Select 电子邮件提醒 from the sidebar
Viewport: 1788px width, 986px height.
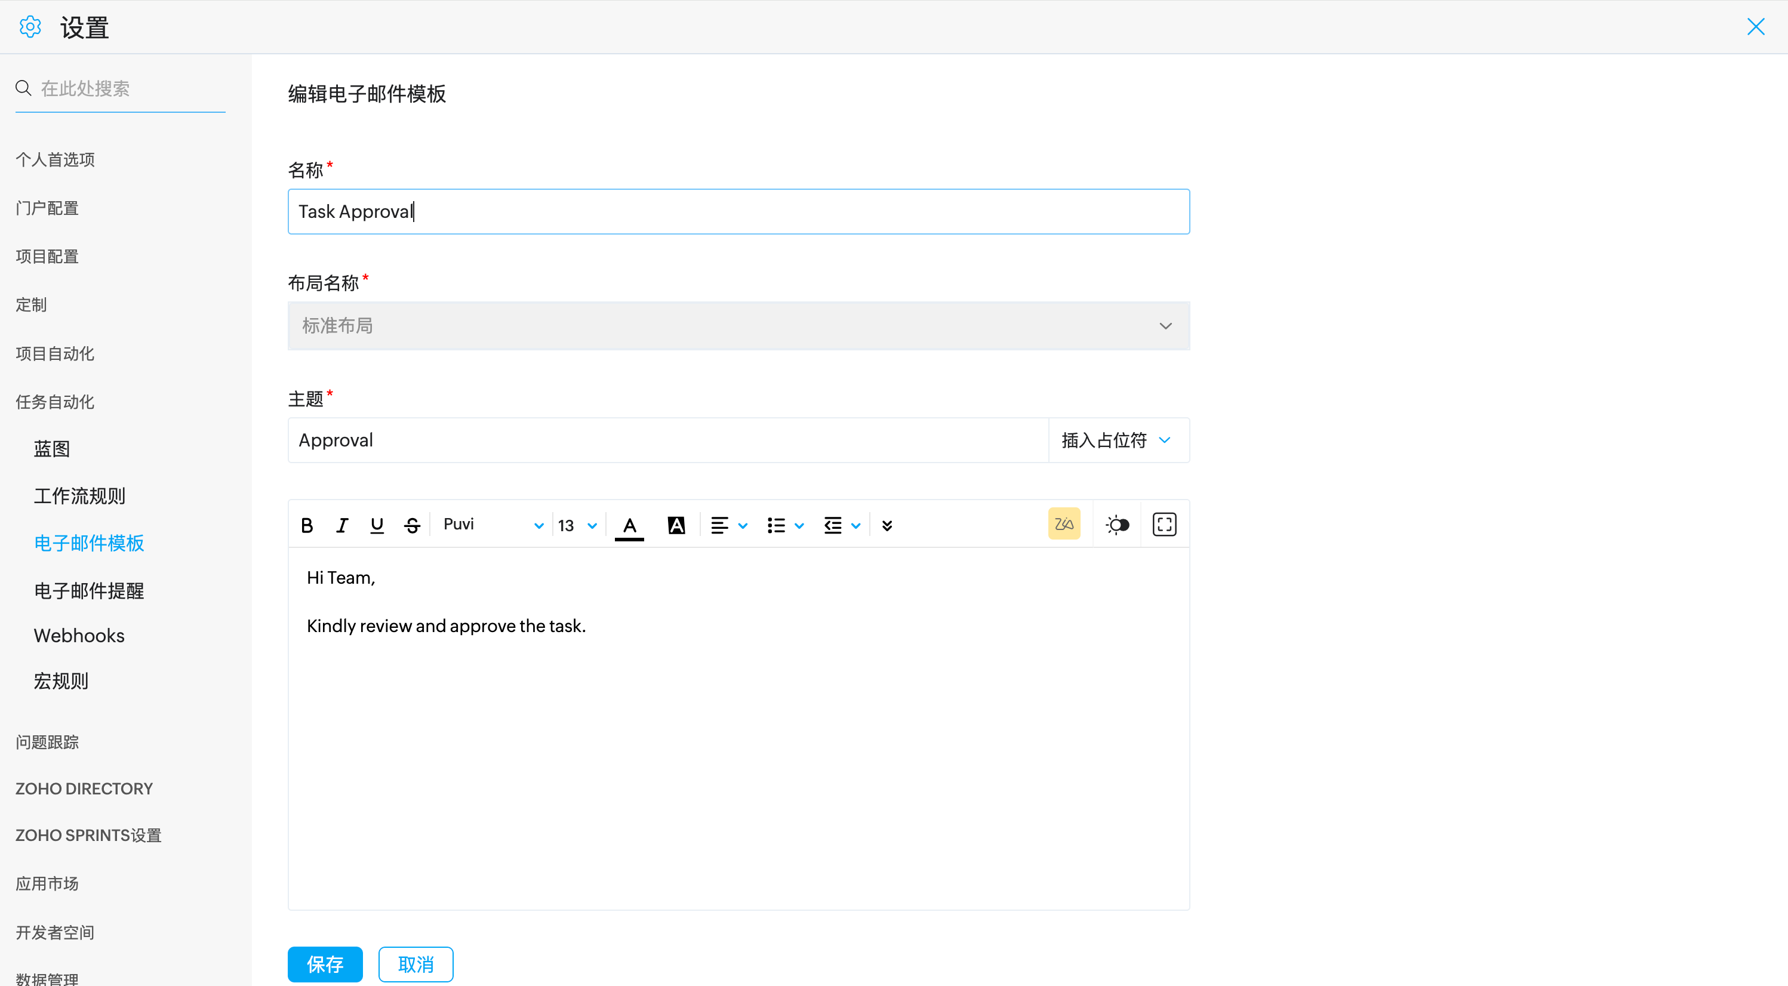point(89,590)
